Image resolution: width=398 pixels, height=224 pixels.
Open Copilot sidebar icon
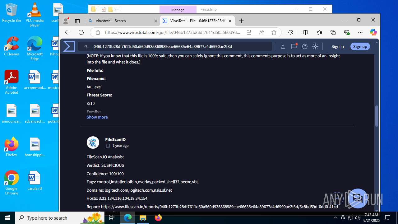(373, 32)
